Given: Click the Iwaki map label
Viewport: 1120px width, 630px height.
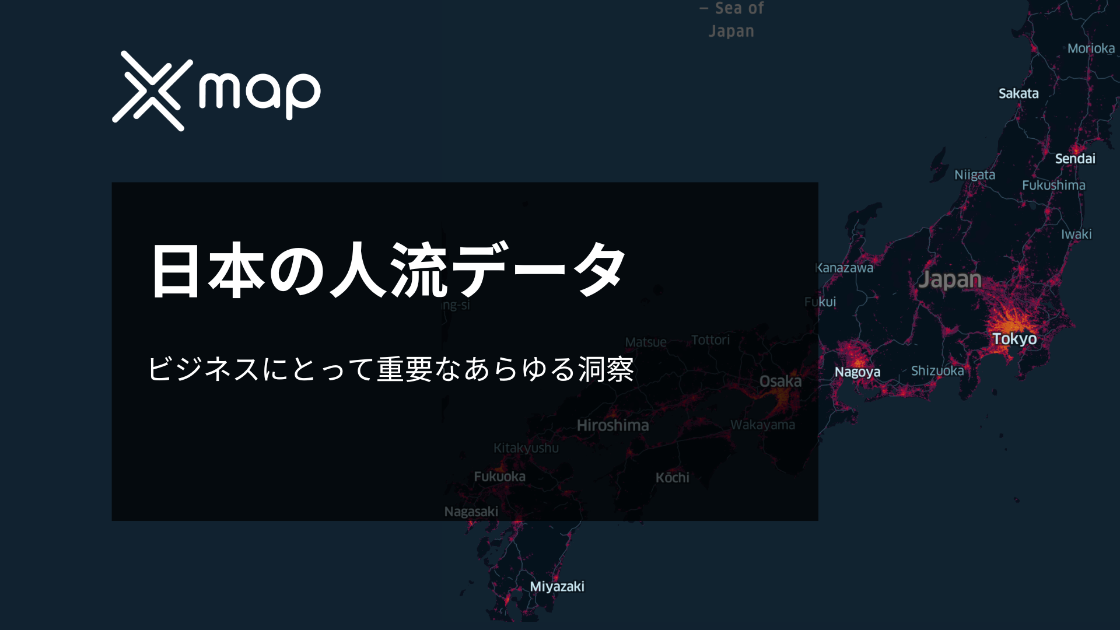Looking at the screenshot, I should [1076, 235].
